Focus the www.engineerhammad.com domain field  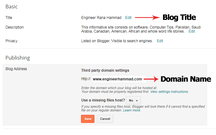[x=119, y=79]
